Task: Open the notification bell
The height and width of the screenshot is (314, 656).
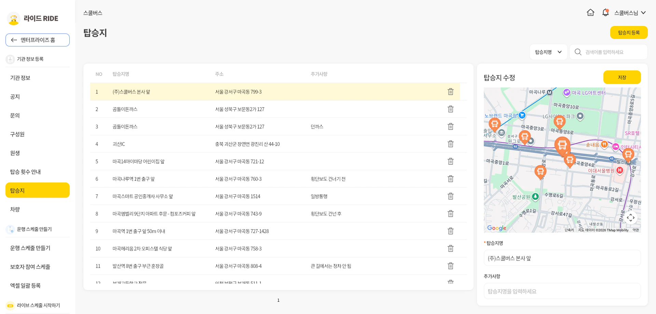Action: pos(605,13)
